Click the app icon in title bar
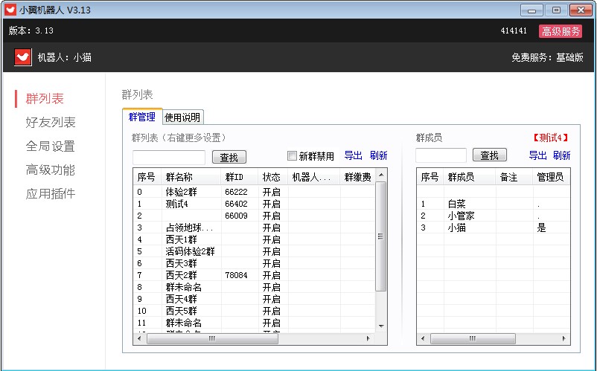This screenshot has width=597, height=371. (10, 10)
